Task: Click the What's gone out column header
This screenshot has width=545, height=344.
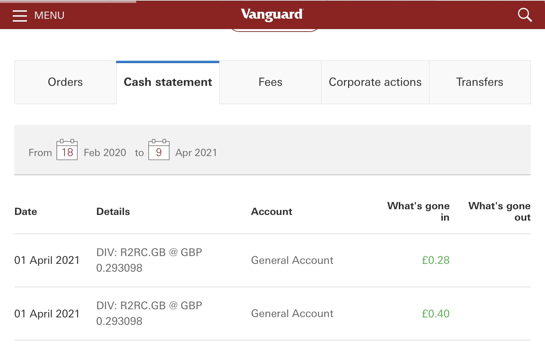Action: point(499,211)
